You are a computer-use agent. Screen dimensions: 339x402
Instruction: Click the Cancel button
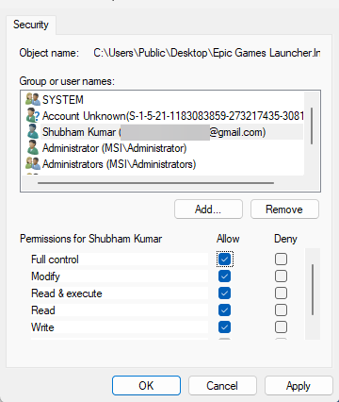tap(222, 385)
